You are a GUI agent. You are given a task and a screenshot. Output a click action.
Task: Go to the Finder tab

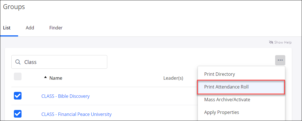pos(56,28)
